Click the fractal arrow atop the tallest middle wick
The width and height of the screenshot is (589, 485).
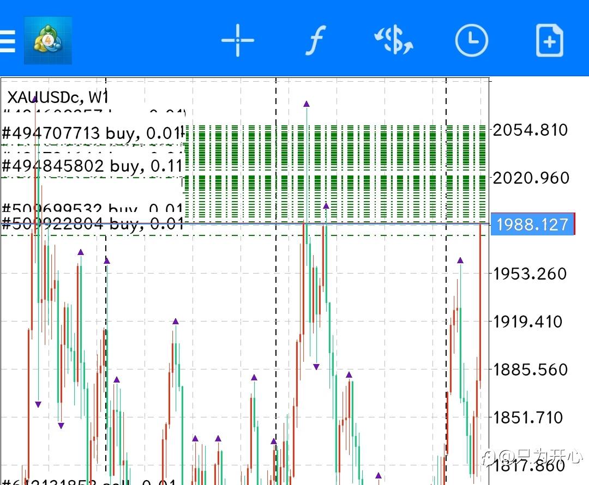(306, 104)
